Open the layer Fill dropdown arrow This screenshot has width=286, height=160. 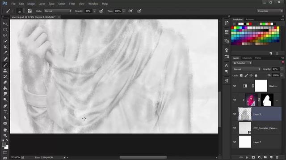[x=282, y=75]
